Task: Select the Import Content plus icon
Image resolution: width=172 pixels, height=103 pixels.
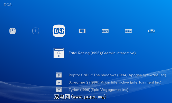Action: (x=36, y=31)
